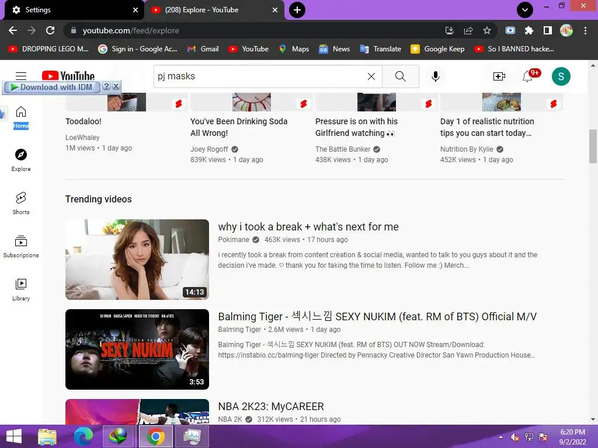The height and width of the screenshot is (448, 598).
Task: Open Day 1 of realistic nutrition tips short
Action: [487, 127]
